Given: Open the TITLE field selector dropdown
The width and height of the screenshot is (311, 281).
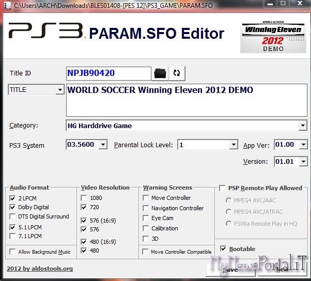Looking at the screenshot, I should click(60, 90).
